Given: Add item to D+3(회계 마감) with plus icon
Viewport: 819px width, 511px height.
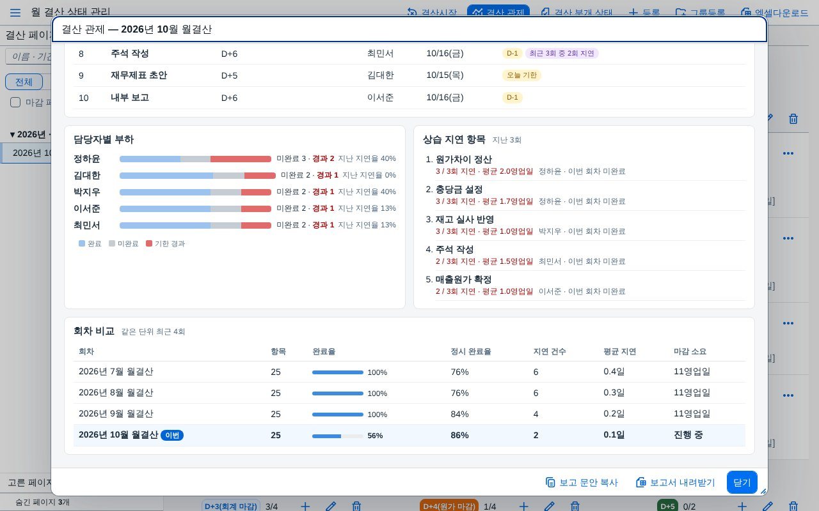Looking at the screenshot, I should pos(305,507).
